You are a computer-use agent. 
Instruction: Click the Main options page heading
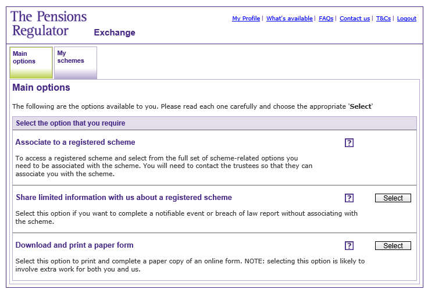coord(41,88)
